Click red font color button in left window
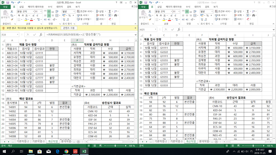 pyautogui.click(x=32, y=19)
